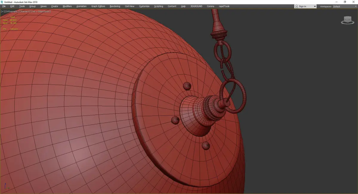The image size is (358, 194).
Task: Open the Tools menu
Action: [x=22, y=6]
